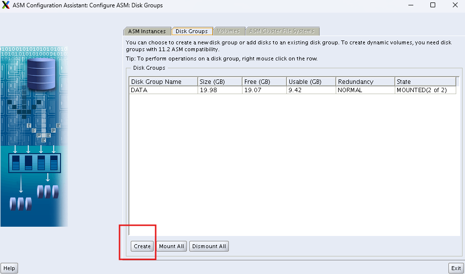Screen dimensions: 465x274
Task: Select the DATA disk group row
Action: [x=292, y=90]
